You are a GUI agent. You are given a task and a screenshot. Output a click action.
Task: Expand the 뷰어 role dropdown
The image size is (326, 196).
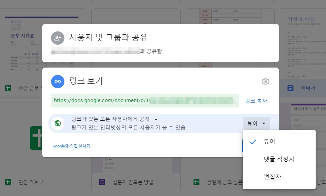pyautogui.click(x=256, y=123)
